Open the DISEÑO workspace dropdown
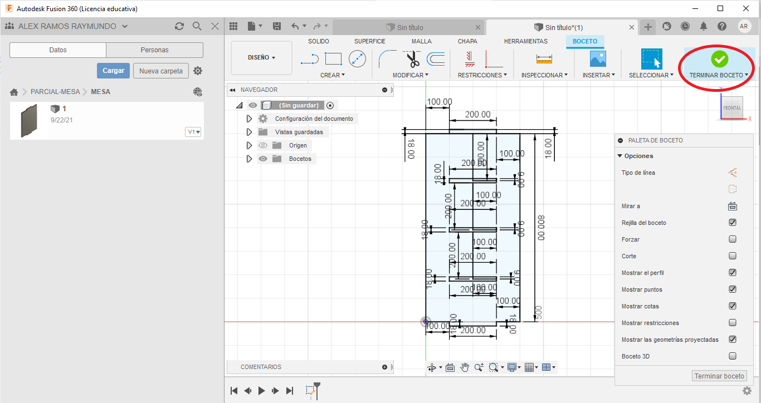The height and width of the screenshot is (403, 761). pyautogui.click(x=261, y=57)
